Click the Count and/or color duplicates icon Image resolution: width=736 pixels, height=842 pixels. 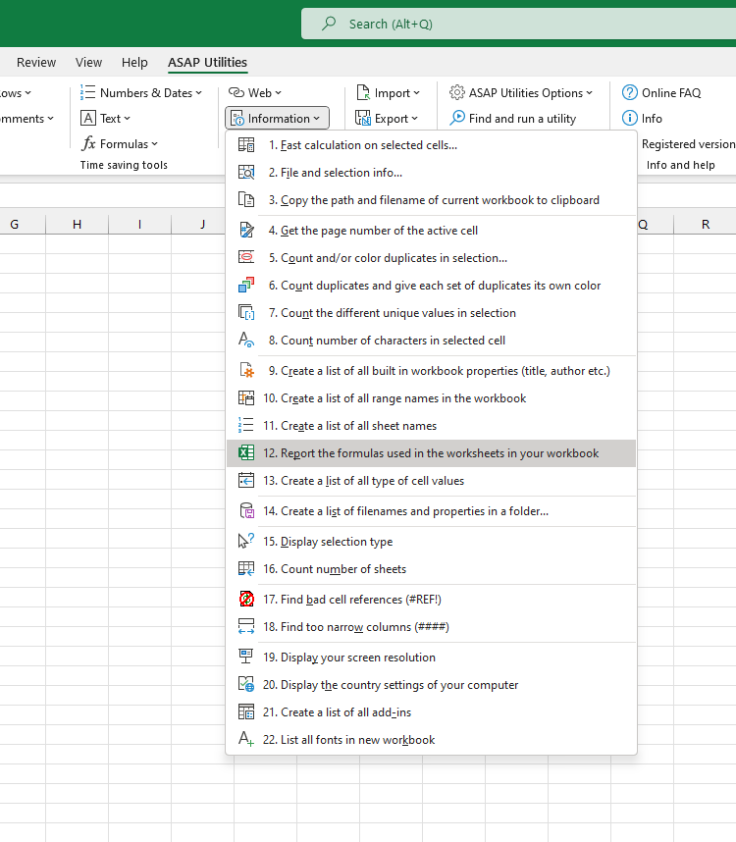click(x=246, y=258)
